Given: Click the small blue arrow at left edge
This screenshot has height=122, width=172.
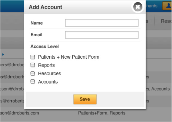Looking at the screenshot, I should click(x=3, y=54).
